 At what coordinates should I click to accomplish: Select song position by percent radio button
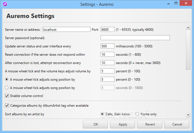click(7, 79)
